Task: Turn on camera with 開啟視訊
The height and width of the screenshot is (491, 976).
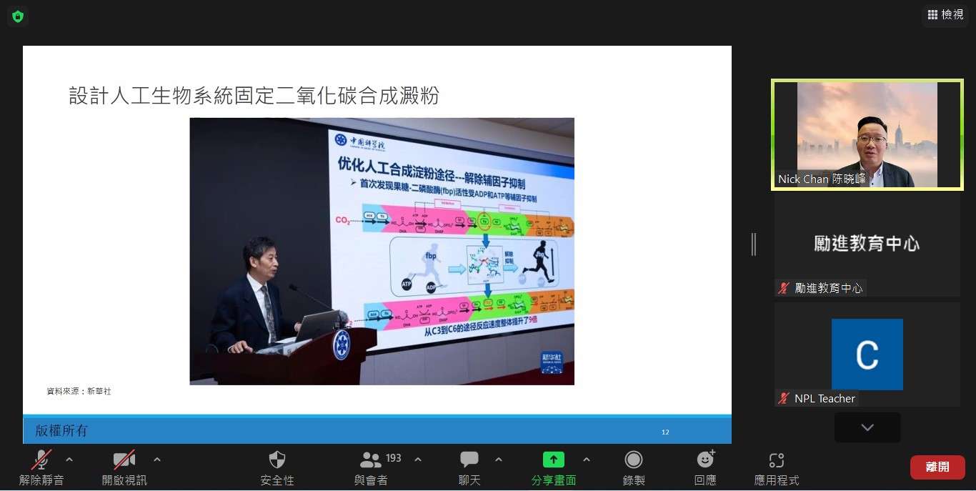Action: click(124, 460)
